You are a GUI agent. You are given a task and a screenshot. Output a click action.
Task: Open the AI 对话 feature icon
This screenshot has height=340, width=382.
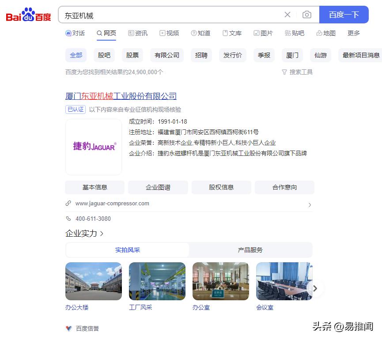70,33
